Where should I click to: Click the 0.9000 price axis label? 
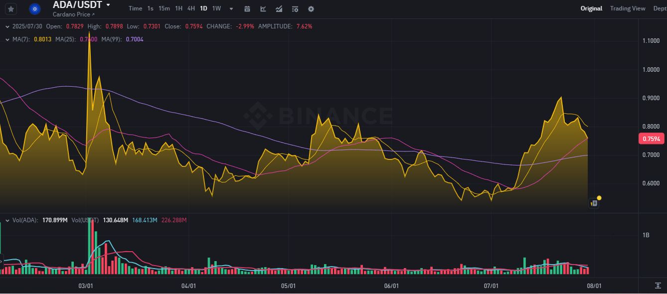coord(651,98)
